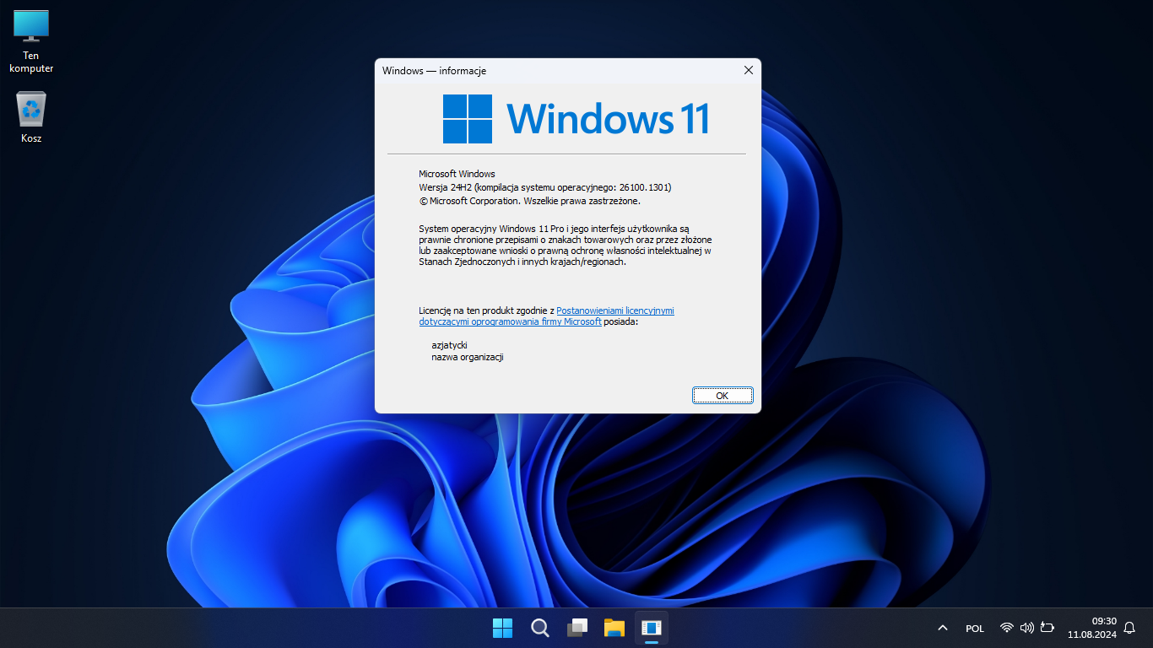Open the Start menu
The image size is (1153, 648).
click(502, 628)
